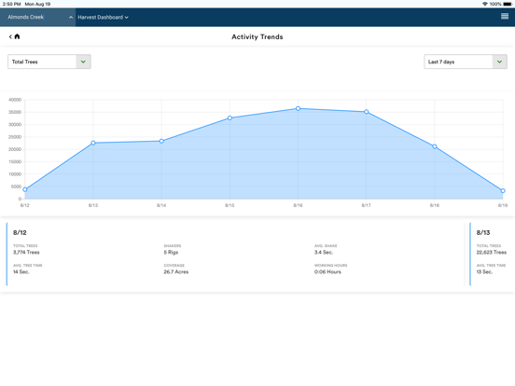Select the 8/19 data point on chart

pos(503,191)
